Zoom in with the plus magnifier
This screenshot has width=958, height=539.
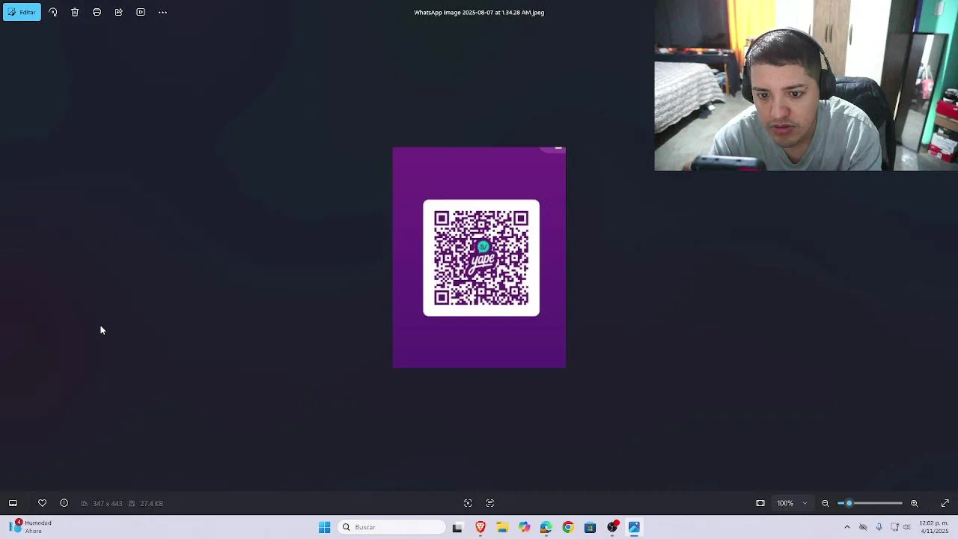click(x=914, y=503)
